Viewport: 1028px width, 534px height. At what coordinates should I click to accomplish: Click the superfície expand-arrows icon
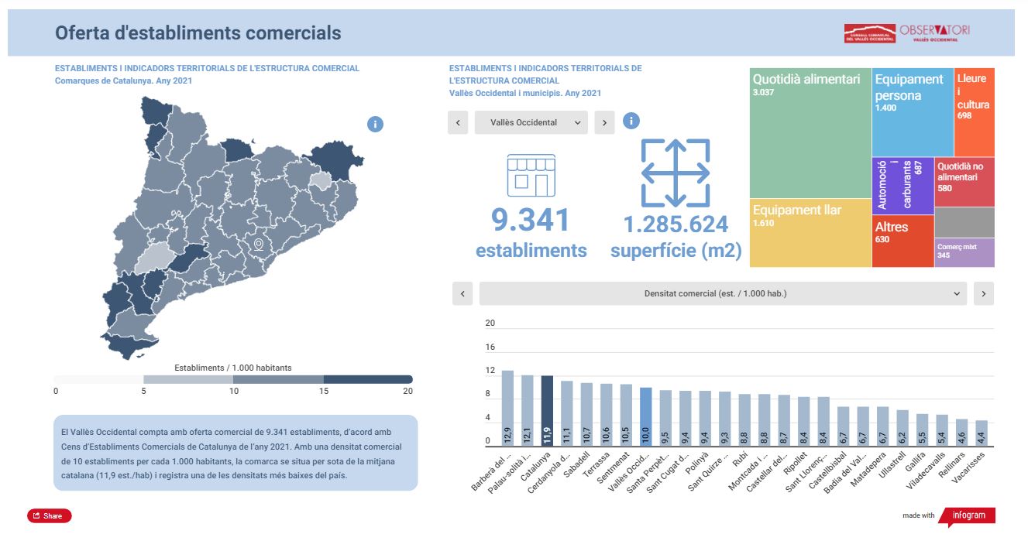(676, 173)
